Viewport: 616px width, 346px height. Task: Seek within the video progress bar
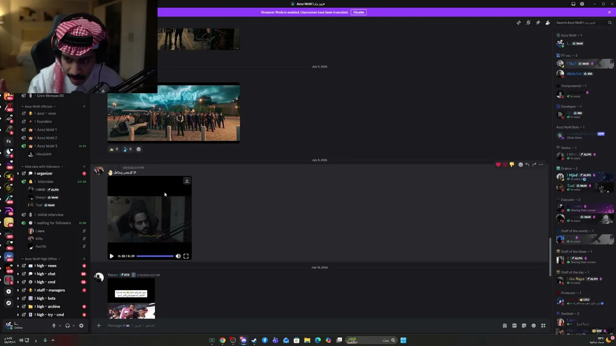tap(155, 256)
